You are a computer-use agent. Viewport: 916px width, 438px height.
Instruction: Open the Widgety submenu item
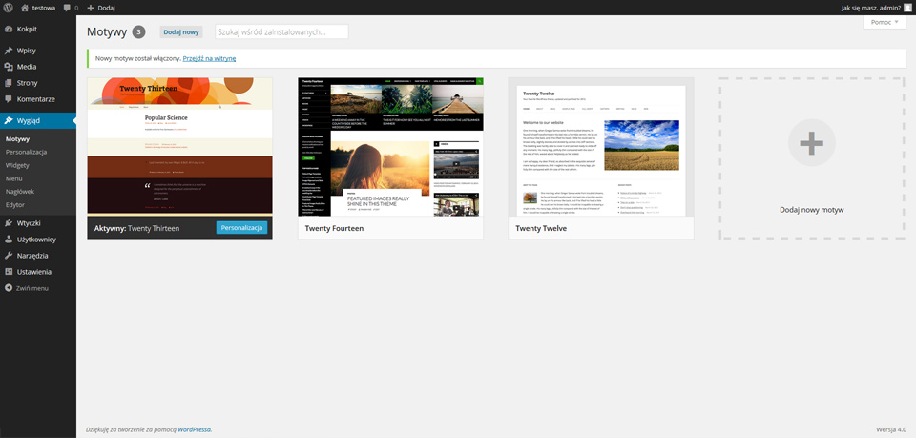point(17,165)
